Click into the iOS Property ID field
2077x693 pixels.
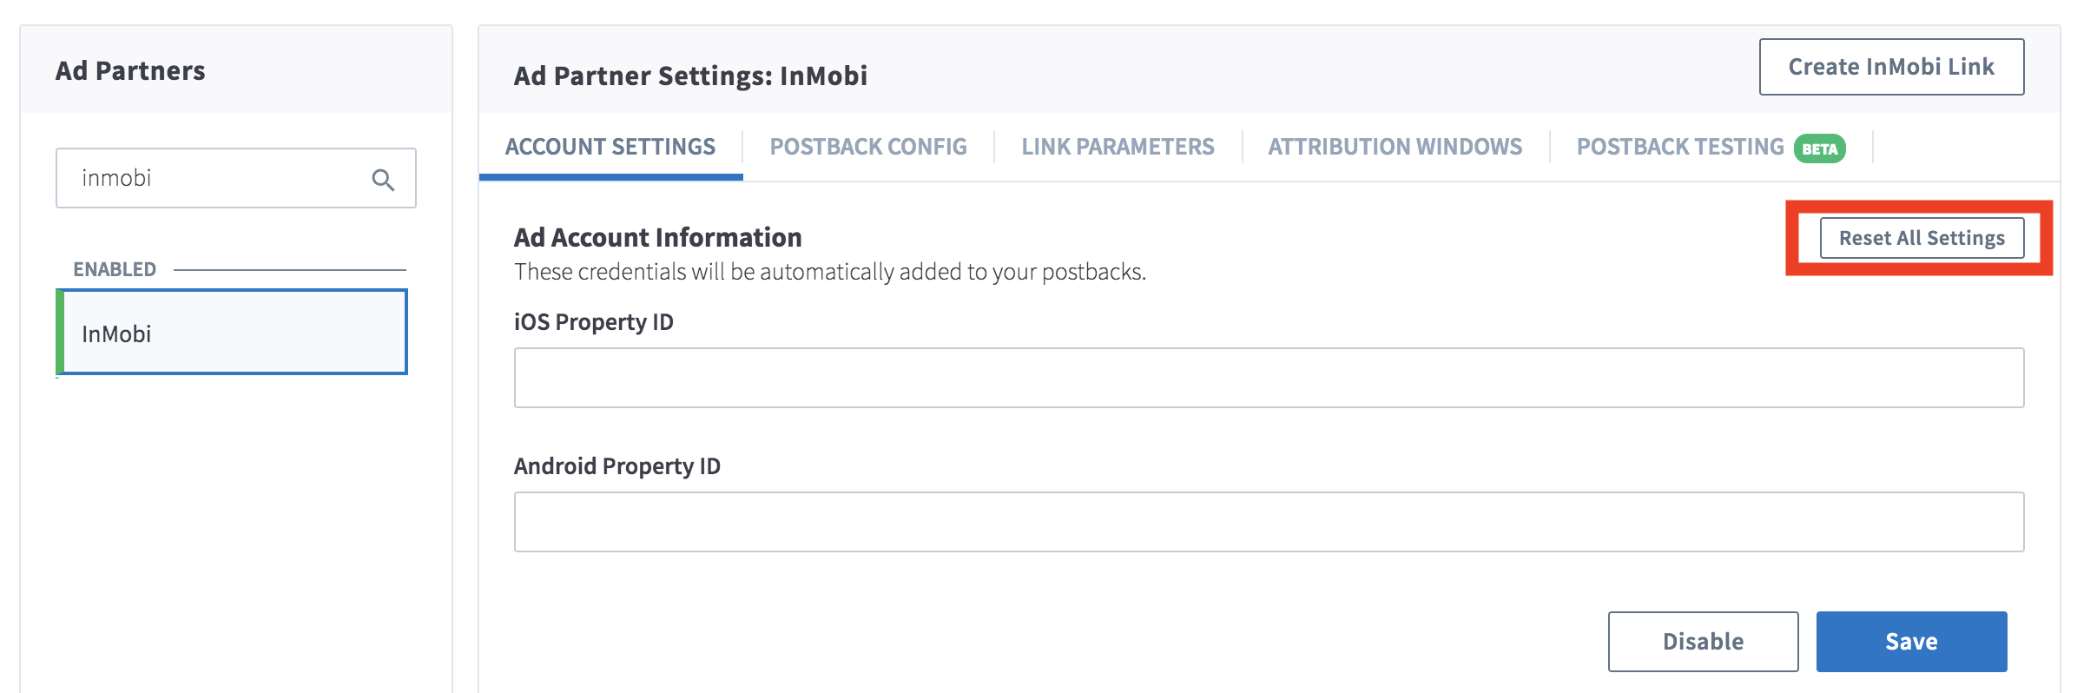[1269, 378]
